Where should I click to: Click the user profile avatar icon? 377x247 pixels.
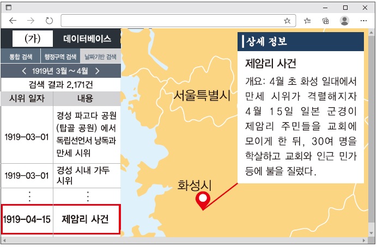point(344,21)
